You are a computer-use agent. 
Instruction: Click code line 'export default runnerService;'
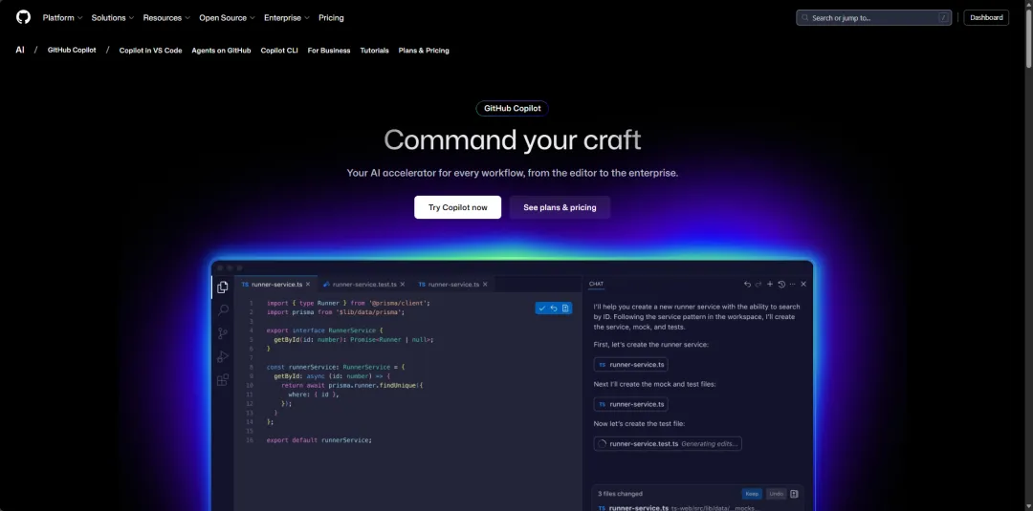point(319,440)
